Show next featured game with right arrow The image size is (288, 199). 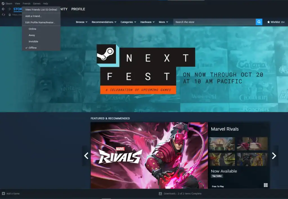tap(274, 156)
